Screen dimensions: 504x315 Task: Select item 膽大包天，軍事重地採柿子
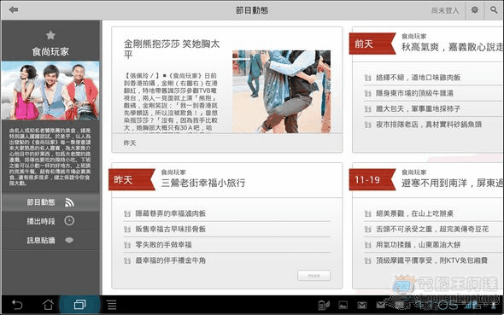[419, 109]
